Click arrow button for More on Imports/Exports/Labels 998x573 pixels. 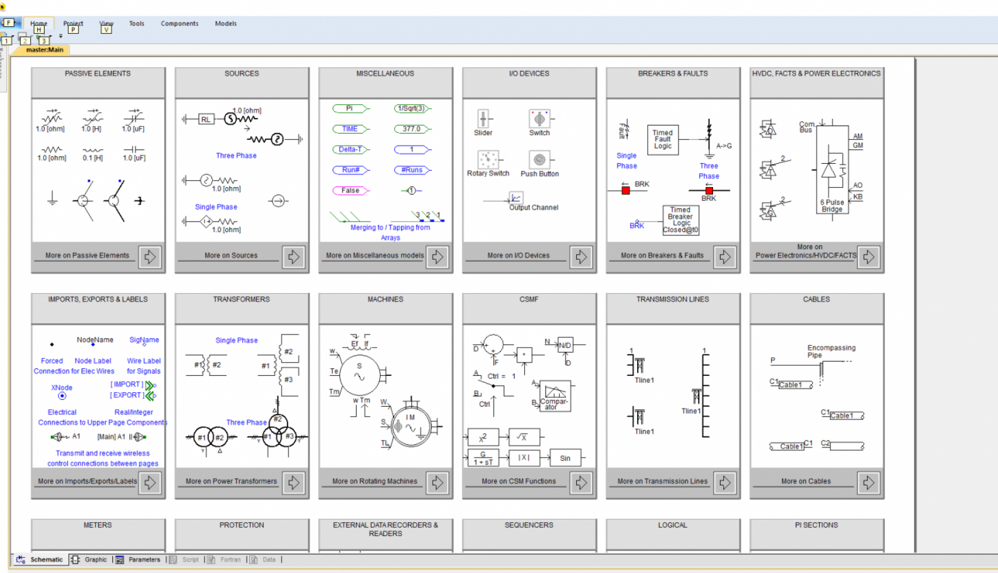[150, 483]
